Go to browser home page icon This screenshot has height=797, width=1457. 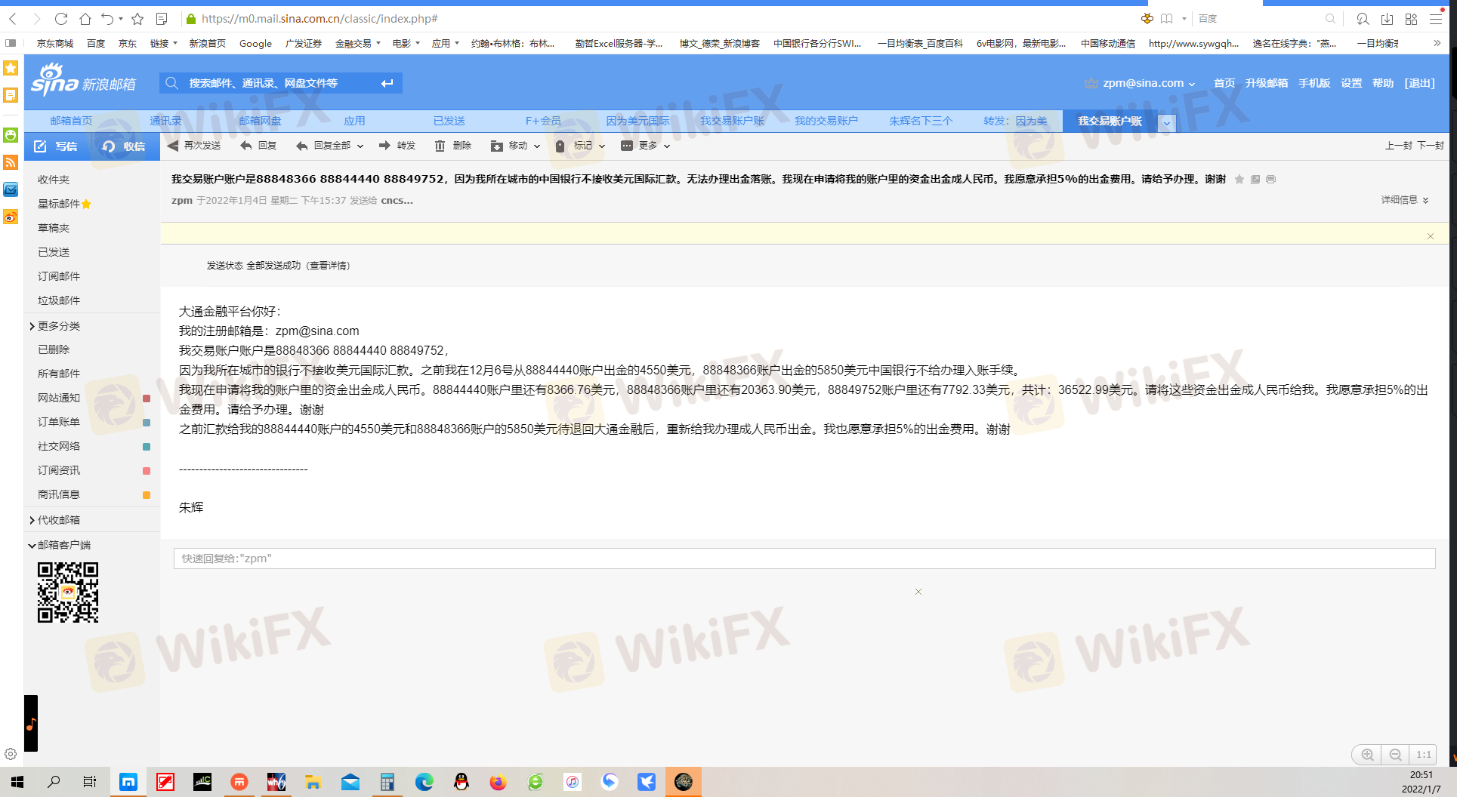85,19
